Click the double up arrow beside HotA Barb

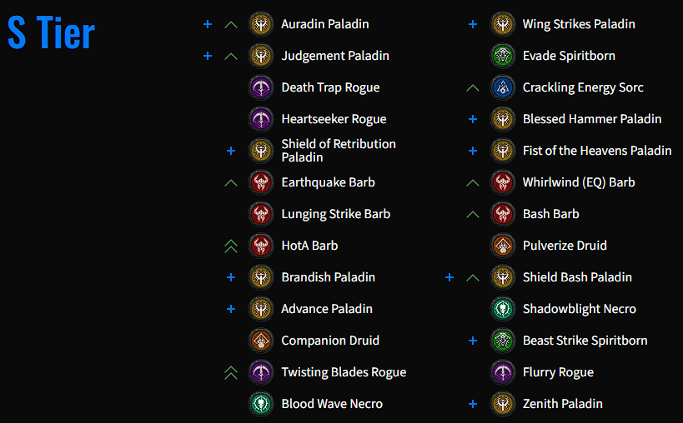coord(231,246)
